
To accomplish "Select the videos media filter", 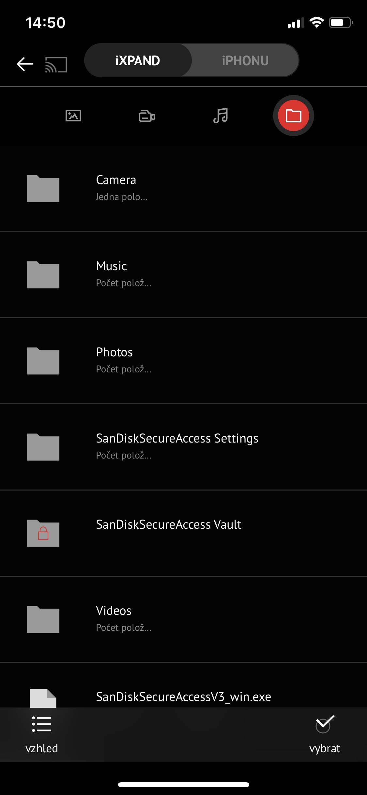I will pyautogui.click(x=147, y=116).
